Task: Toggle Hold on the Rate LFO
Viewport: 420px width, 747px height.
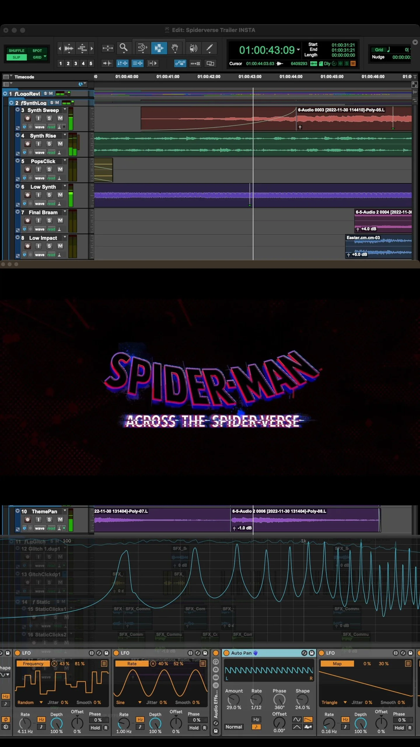Action: point(194,727)
